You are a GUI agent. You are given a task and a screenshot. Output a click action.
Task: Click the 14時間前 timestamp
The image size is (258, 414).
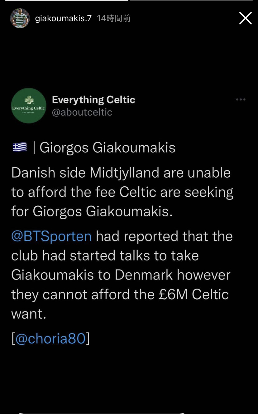pyautogui.click(x=113, y=18)
